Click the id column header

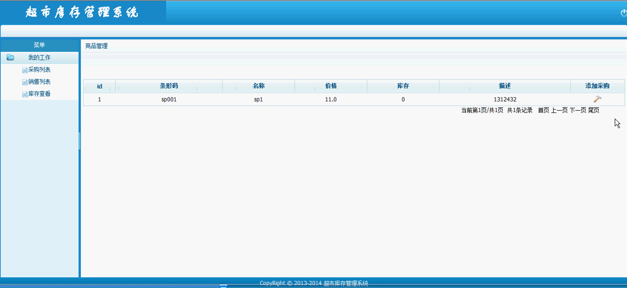pos(100,86)
